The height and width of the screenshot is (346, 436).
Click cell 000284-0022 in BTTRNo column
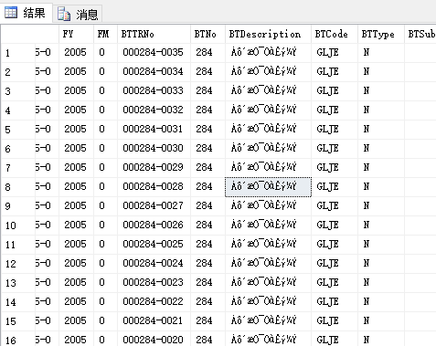pos(154,302)
